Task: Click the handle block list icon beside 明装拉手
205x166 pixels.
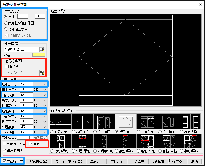Action: (42, 73)
